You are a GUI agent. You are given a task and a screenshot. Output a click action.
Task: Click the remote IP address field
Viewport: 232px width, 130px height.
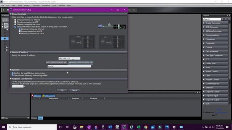pos(69,58)
